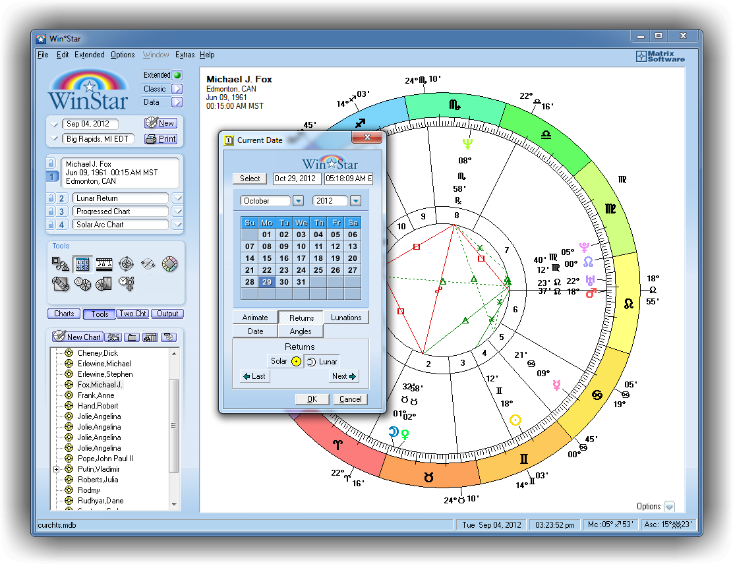This screenshot has width=733, height=564.
Task: Click the chart icon beside Cheney,Dick
Action: coord(69,352)
